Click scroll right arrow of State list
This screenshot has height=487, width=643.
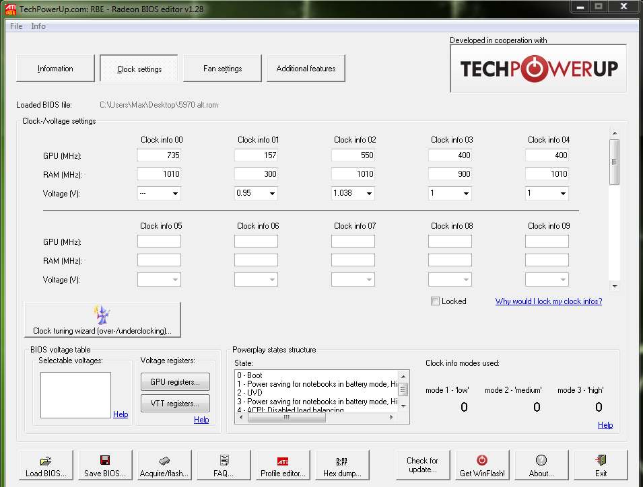coord(392,417)
